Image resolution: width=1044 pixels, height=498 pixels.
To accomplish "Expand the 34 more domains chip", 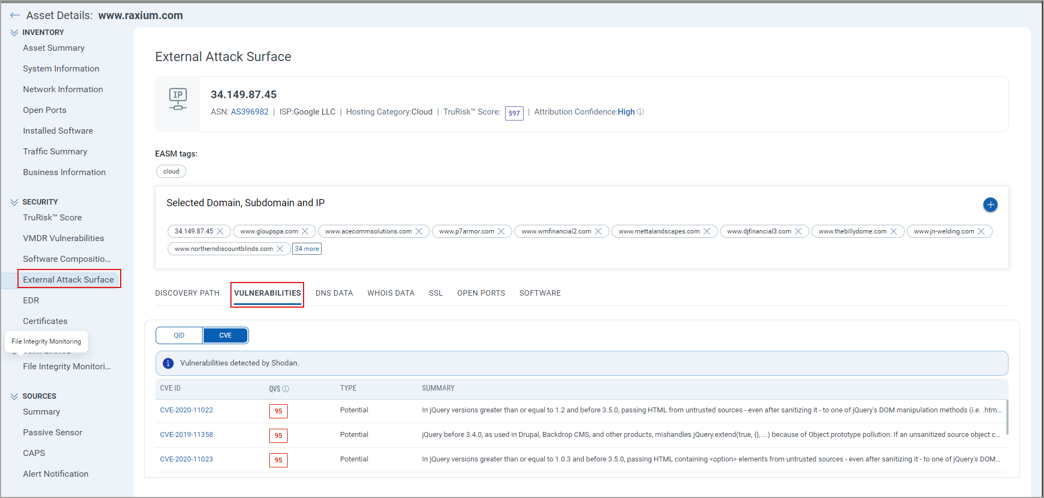I will (306, 248).
